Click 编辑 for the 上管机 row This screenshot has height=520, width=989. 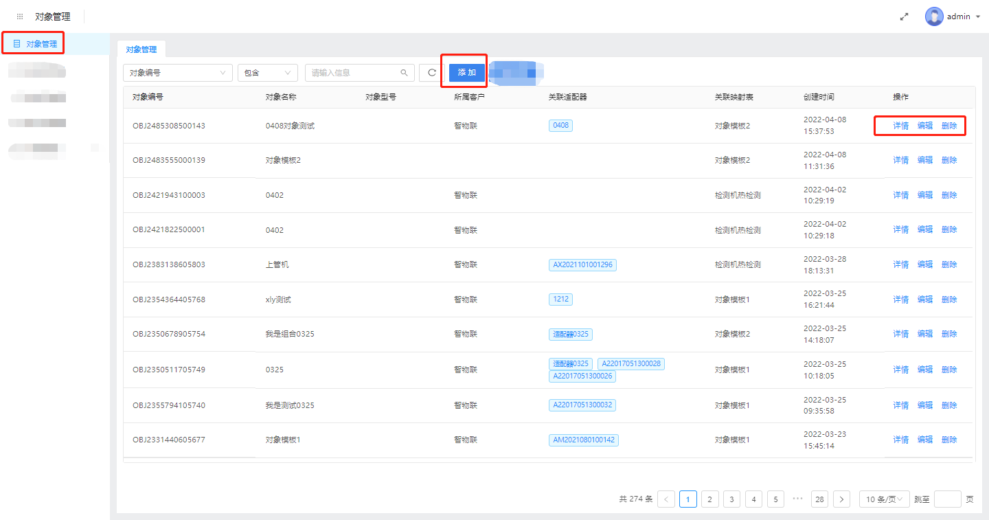[925, 264]
